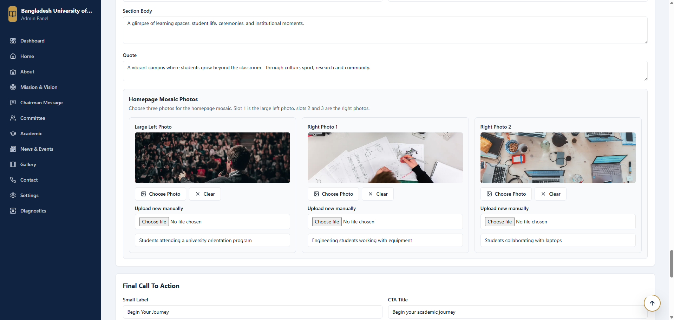674x320 pixels.
Task: Click the CTA Title input field
Action: click(518, 312)
